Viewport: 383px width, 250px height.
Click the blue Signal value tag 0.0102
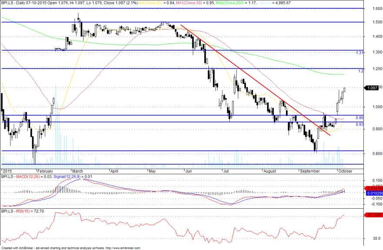pos(373,193)
